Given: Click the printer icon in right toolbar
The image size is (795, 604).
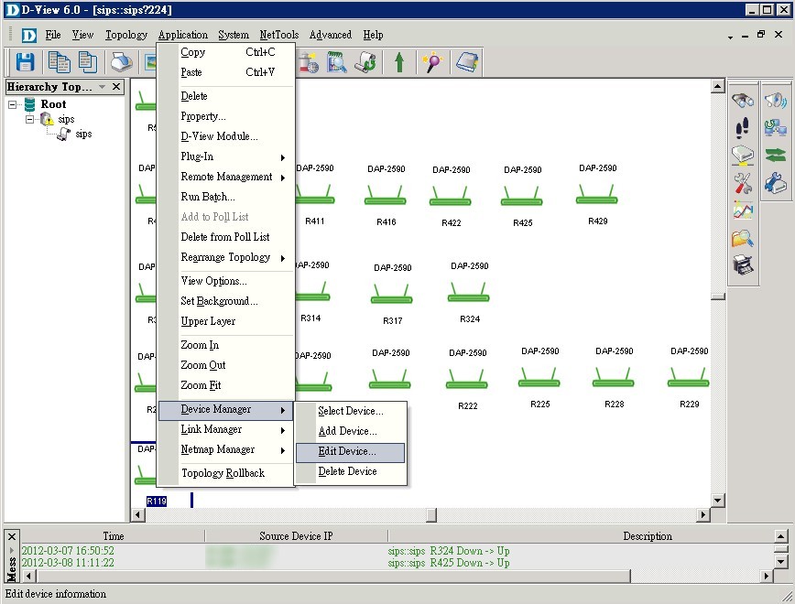Looking at the screenshot, I should click(x=743, y=265).
